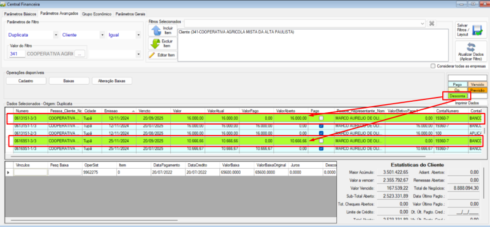Uncheck Pago box for row 06131S1-2/3
Screen dimensions: 490x227
321,133
